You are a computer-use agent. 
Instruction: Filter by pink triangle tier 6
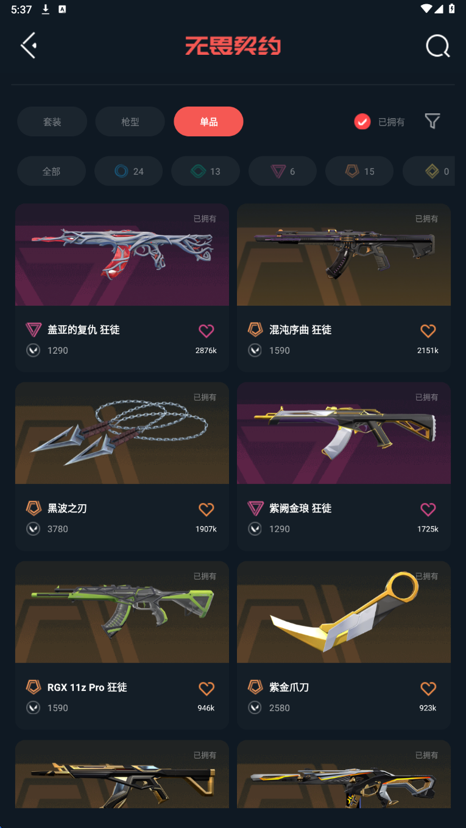tap(283, 171)
